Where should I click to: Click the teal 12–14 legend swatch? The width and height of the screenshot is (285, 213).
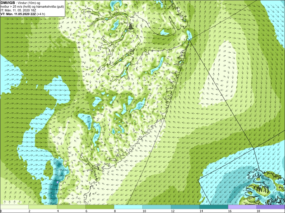point(185,207)
